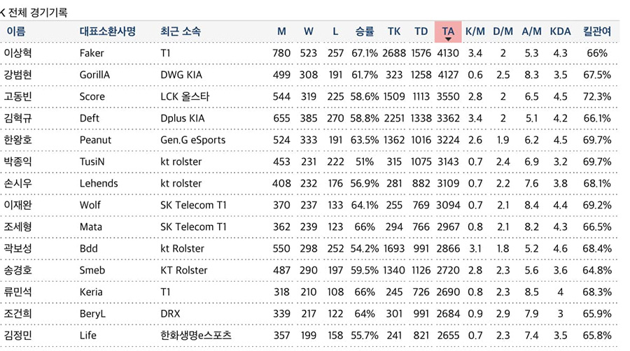Click the TA sort arrow indicator

pyautogui.click(x=448, y=39)
